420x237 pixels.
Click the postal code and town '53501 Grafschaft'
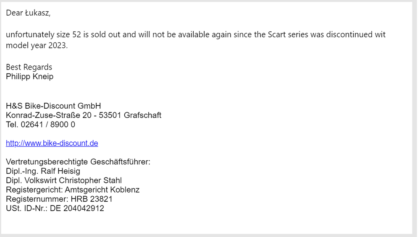coord(130,115)
